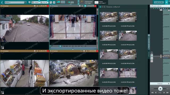Toggle recording indicator on 4.Камера
The height and width of the screenshot is (95, 170).
97,51
